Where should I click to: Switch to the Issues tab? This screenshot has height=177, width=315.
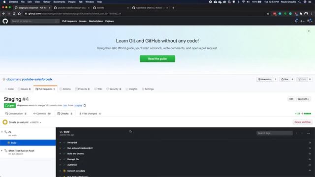(x=24, y=89)
